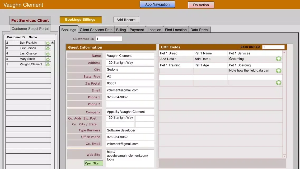Click the City field showing Sedona
Image resolution: width=300 pixels, height=169 pixels.
[x=130, y=69]
